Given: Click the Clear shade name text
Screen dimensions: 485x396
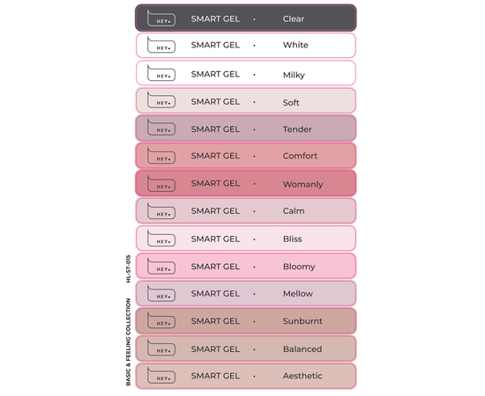Looking at the screenshot, I should 294,18.
